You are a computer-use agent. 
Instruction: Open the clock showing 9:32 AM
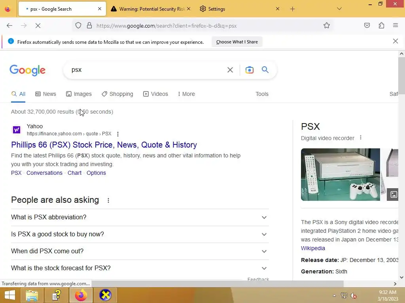(388, 296)
